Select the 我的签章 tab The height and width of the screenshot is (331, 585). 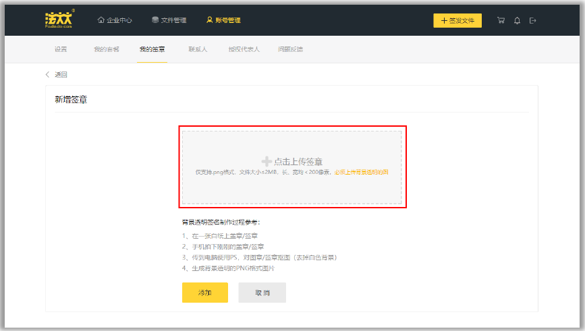coord(152,49)
